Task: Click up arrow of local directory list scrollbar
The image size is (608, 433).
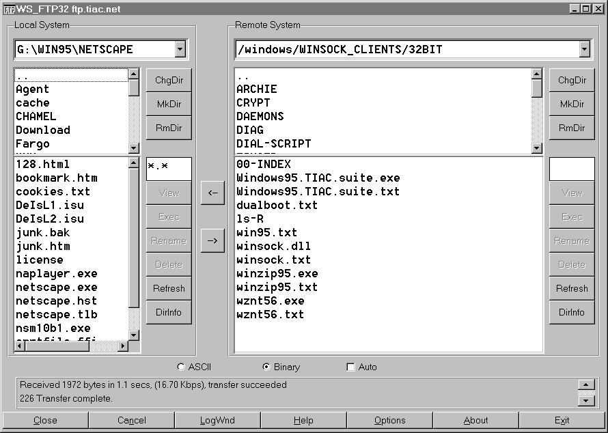Action: [134, 74]
